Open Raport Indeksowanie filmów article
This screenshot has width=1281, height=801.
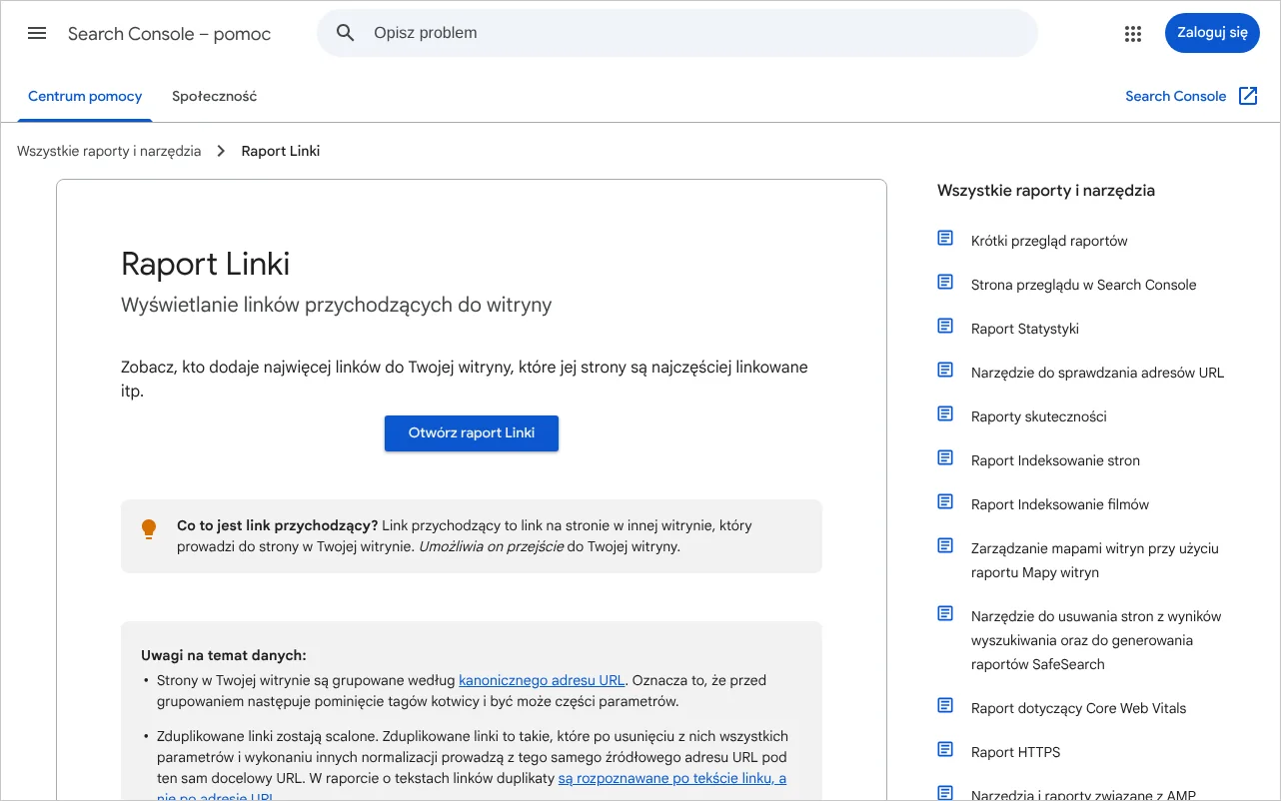[1060, 504]
